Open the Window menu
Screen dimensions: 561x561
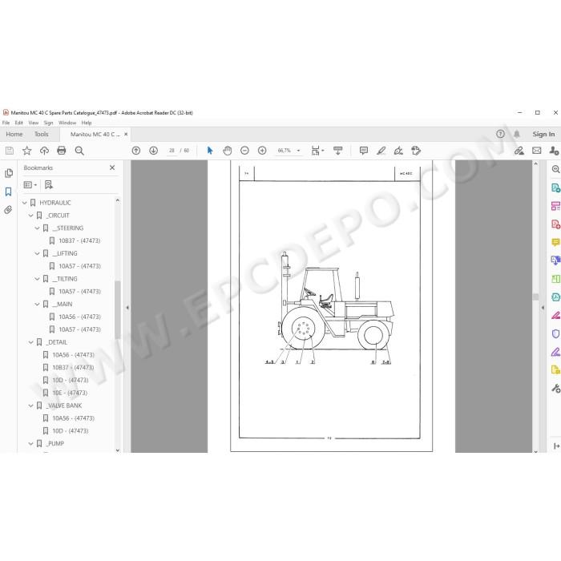[67, 123]
